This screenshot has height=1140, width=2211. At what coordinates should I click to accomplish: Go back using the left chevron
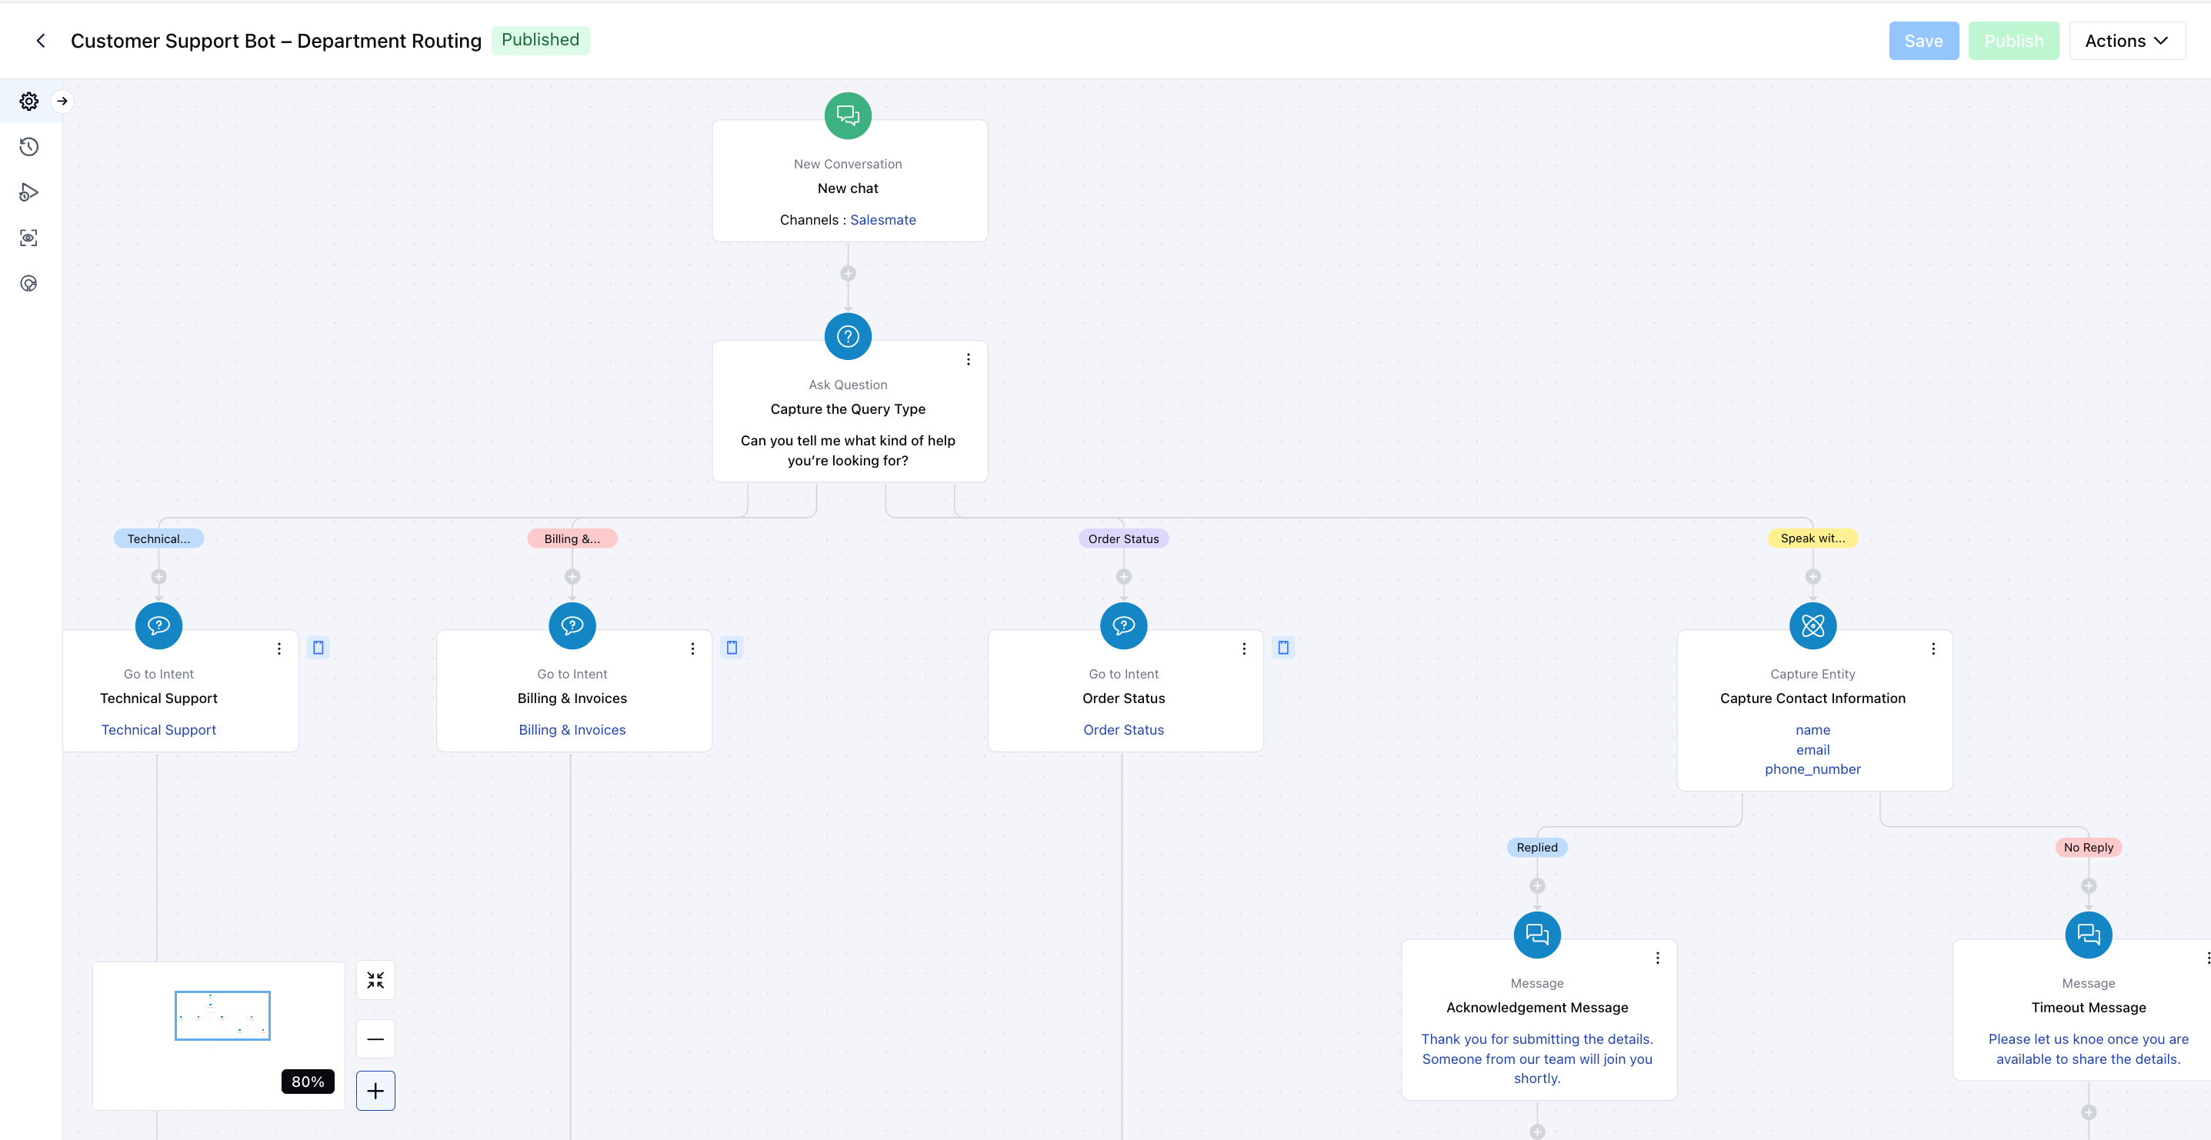tap(40, 42)
